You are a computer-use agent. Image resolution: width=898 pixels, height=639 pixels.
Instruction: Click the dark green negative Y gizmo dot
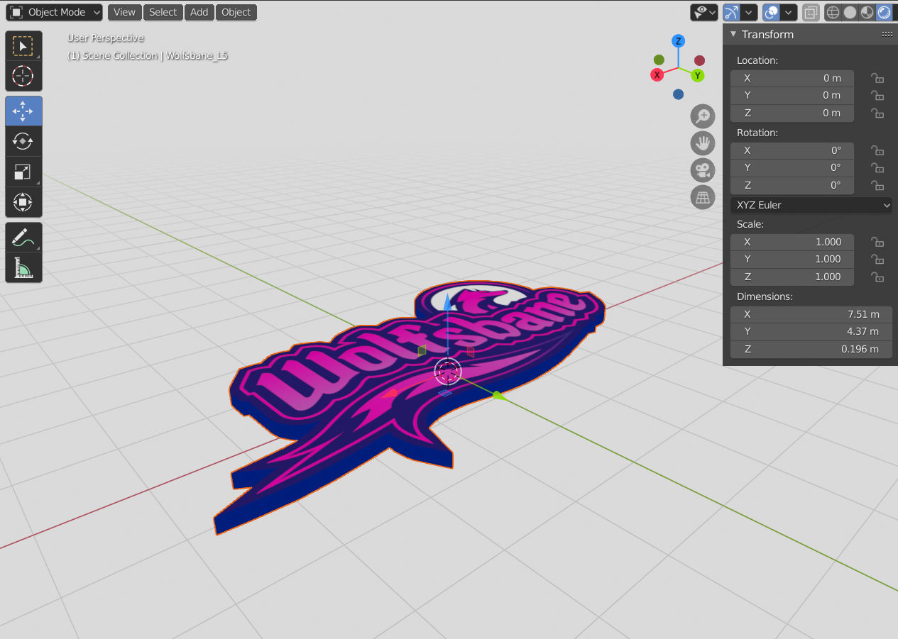coord(659,60)
